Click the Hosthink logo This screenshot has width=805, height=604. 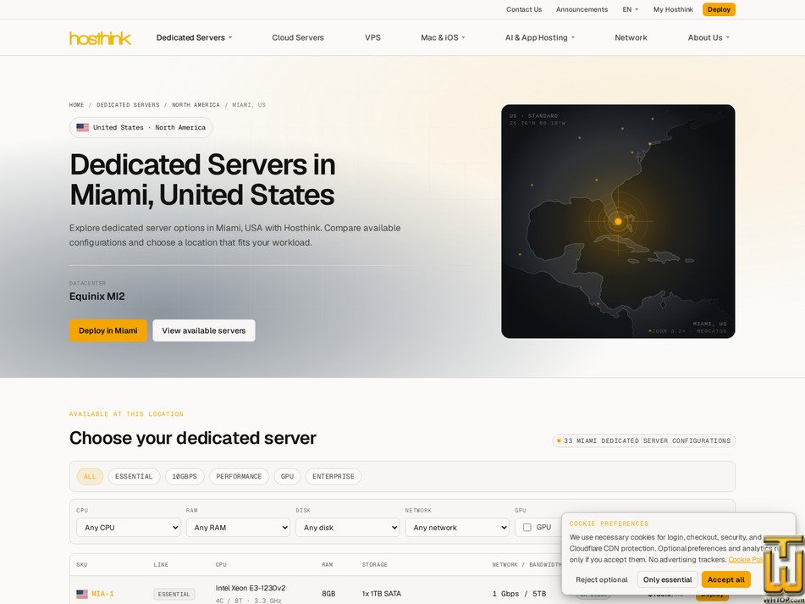coord(100,38)
